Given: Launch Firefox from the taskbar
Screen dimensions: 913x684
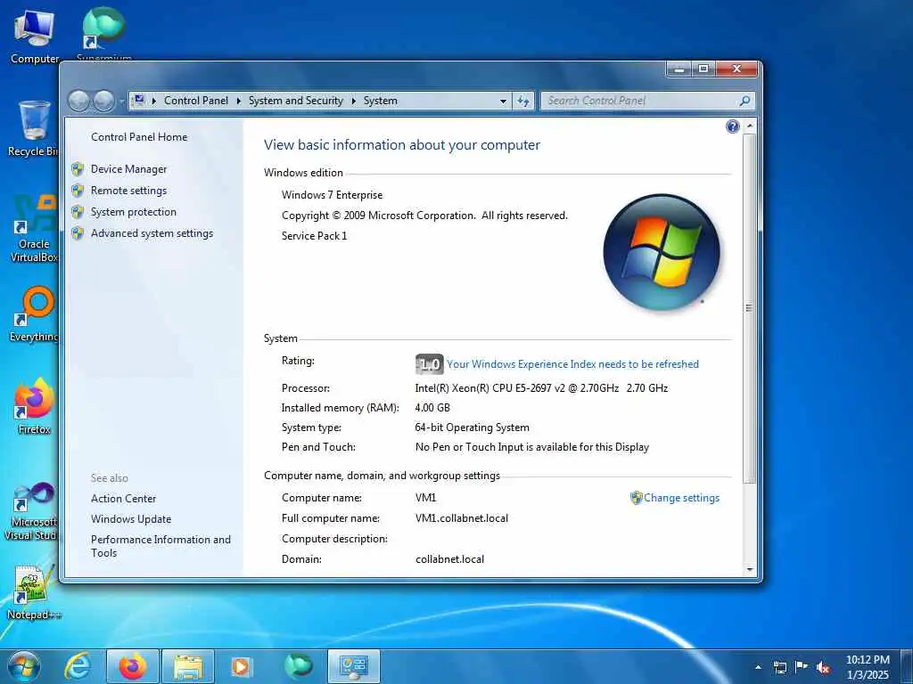Looking at the screenshot, I should coord(133,666).
